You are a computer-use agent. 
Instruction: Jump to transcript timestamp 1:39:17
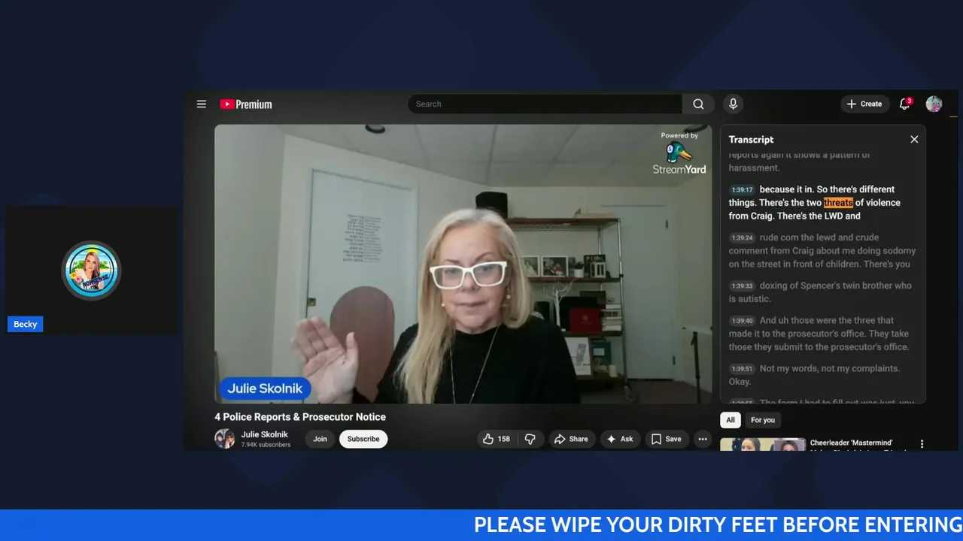[x=742, y=190]
